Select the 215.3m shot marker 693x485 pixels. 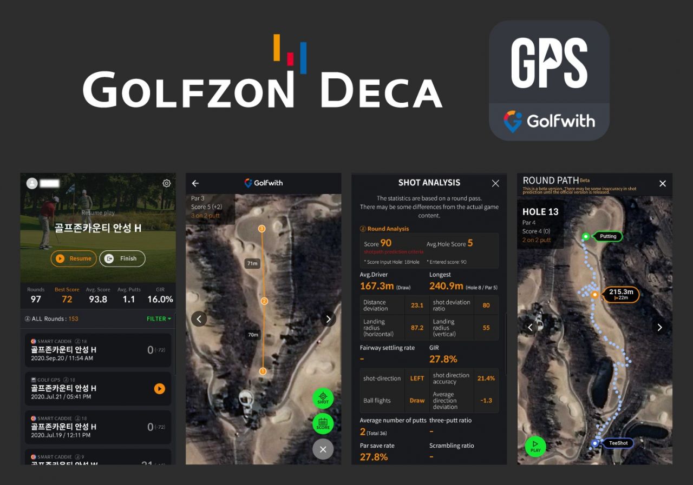pyautogui.click(x=621, y=295)
